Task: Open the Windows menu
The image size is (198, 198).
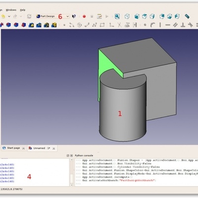Action: 11,10
